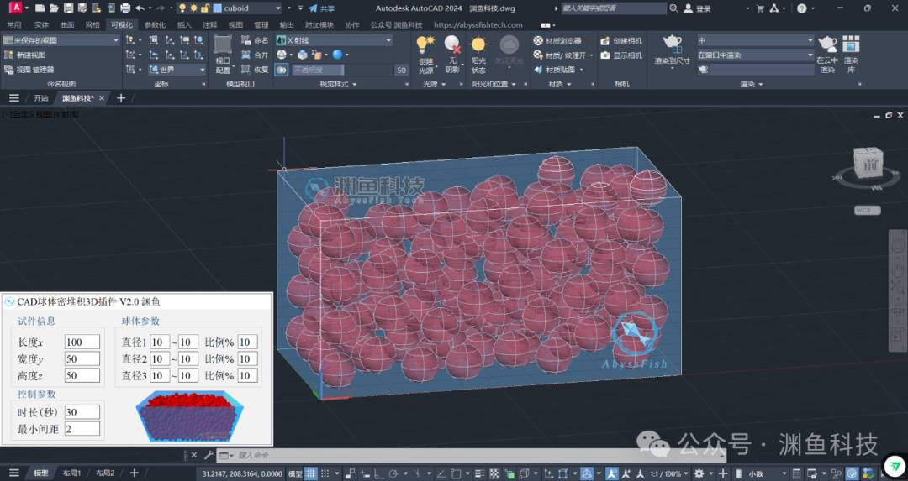Viewport: 908px width, 481px height.
Task: Undo the last action with the arrow icon
Action: coord(140,8)
